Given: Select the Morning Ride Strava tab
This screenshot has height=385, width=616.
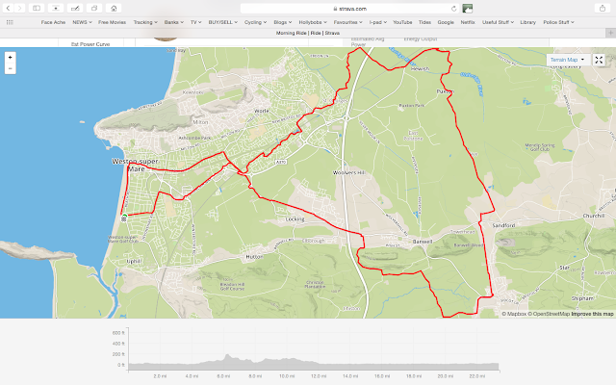Looking at the screenshot, I should pyautogui.click(x=308, y=33).
